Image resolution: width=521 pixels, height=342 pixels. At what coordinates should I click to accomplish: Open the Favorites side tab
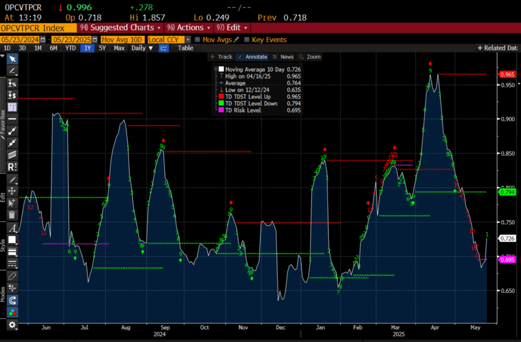tap(3, 125)
